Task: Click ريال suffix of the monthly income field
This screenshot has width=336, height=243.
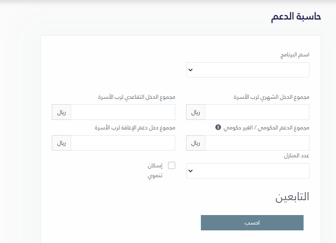Action: point(196,112)
